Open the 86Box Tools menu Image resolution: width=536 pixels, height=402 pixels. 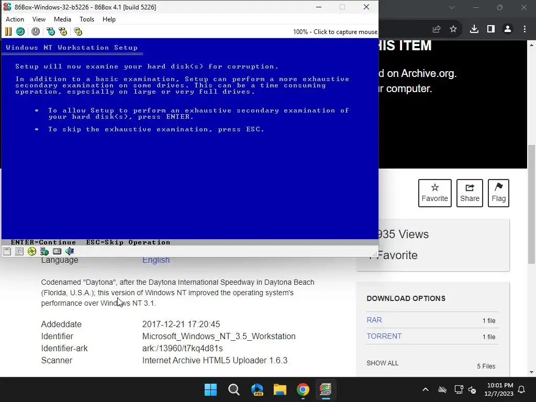click(87, 19)
